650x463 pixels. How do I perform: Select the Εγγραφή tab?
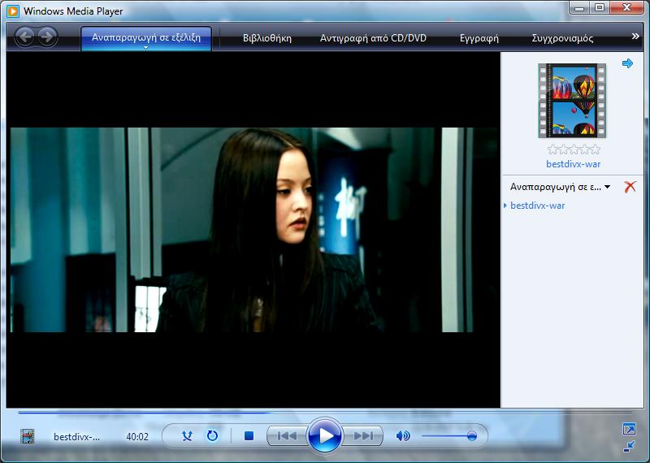(479, 38)
